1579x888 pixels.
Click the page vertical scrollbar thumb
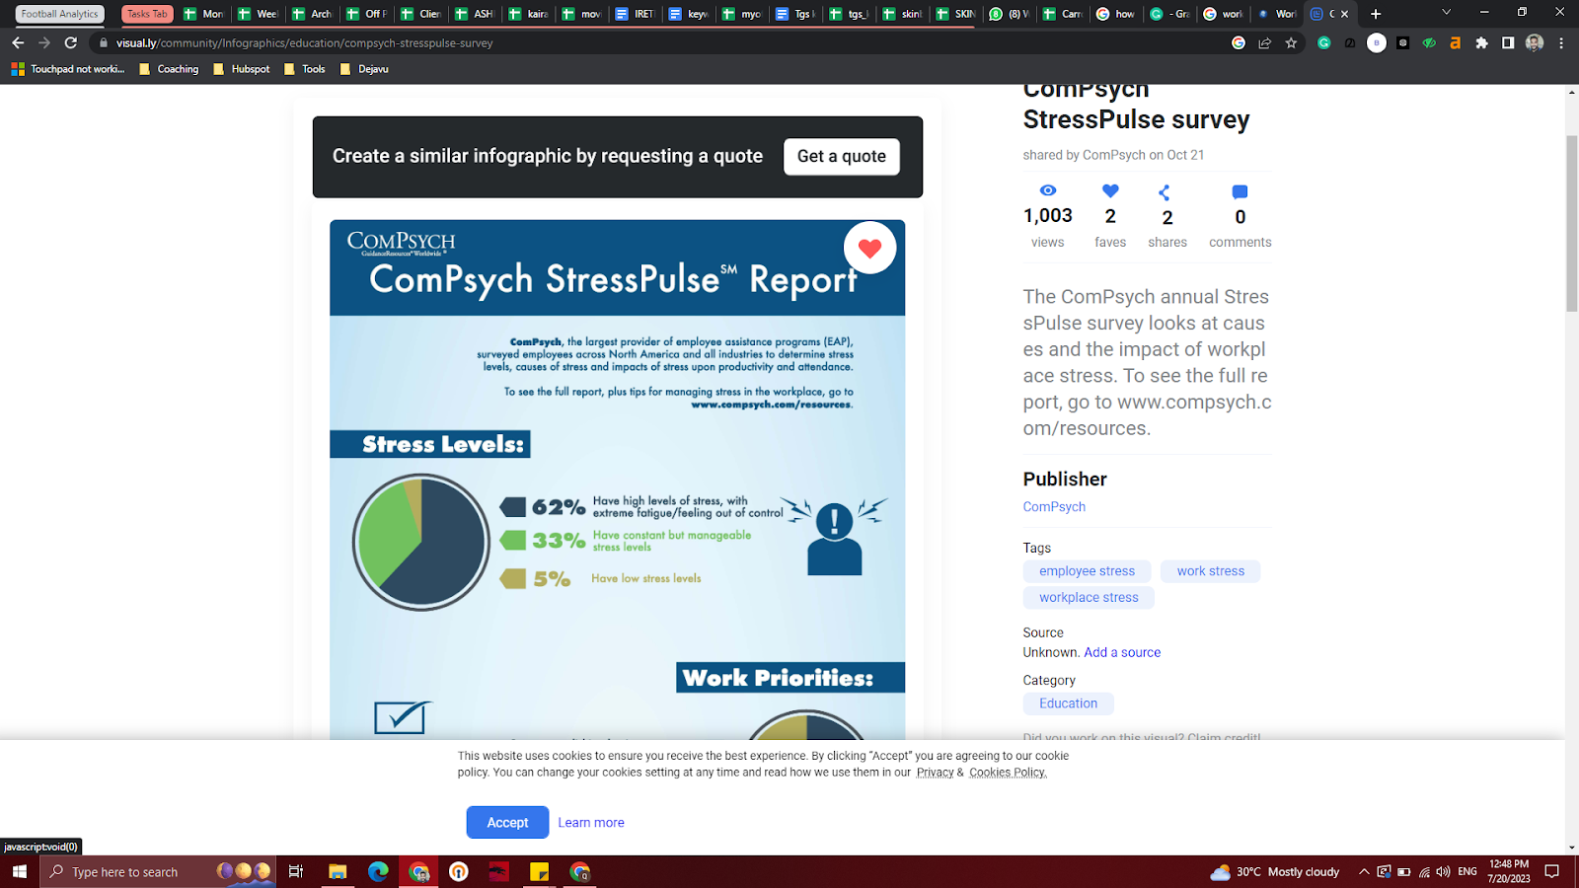point(1571,223)
